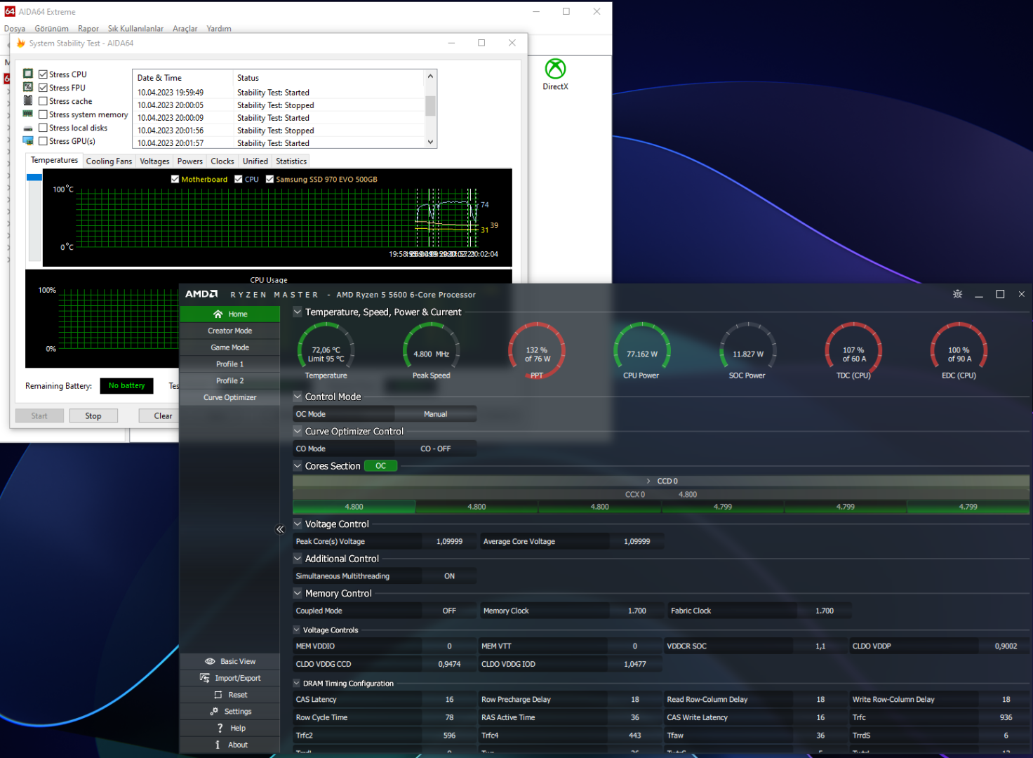This screenshot has height=758, width=1033.
Task: Collapse sidebar with double-chevron arrow
Action: [280, 529]
